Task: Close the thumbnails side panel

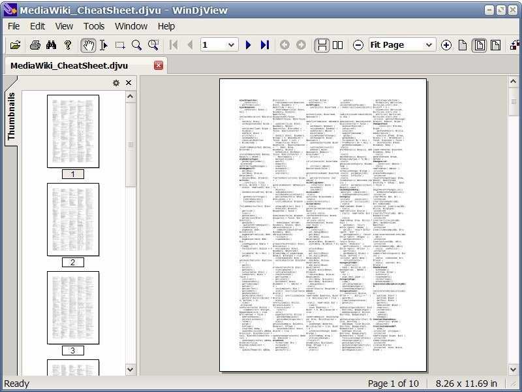Action: point(129,83)
